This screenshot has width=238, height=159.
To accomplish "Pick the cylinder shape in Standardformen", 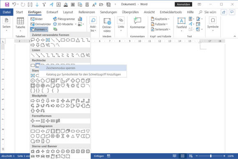I will pyautogui.click(x=83, y=81).
